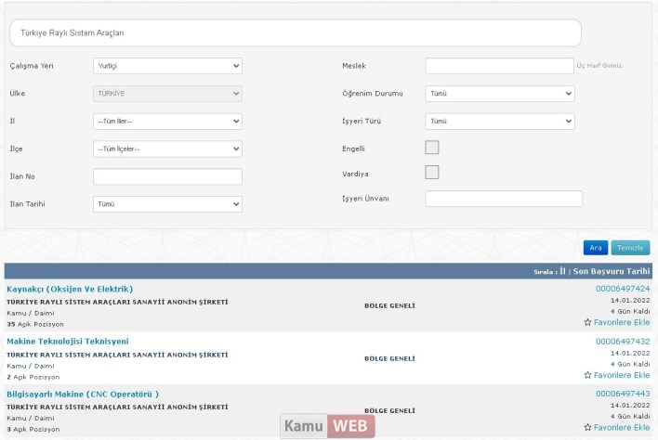Open the İlan Tarihi dropdown

[x=167, y=204]
